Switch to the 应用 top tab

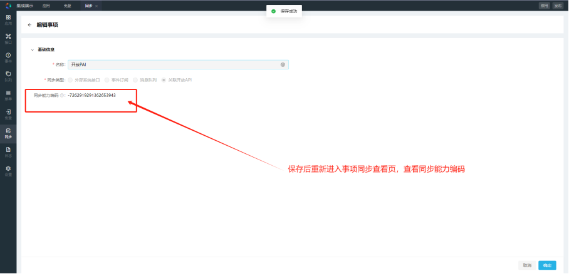coord(46,6)
